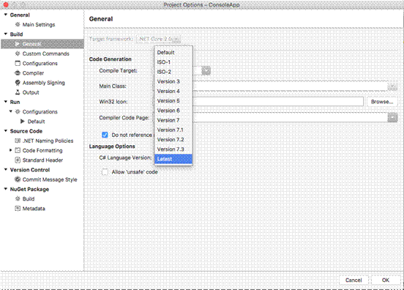Select Version 7.2 language option
Screen dimensions: 404x290
pyautogui.click(x=173, y=139)
